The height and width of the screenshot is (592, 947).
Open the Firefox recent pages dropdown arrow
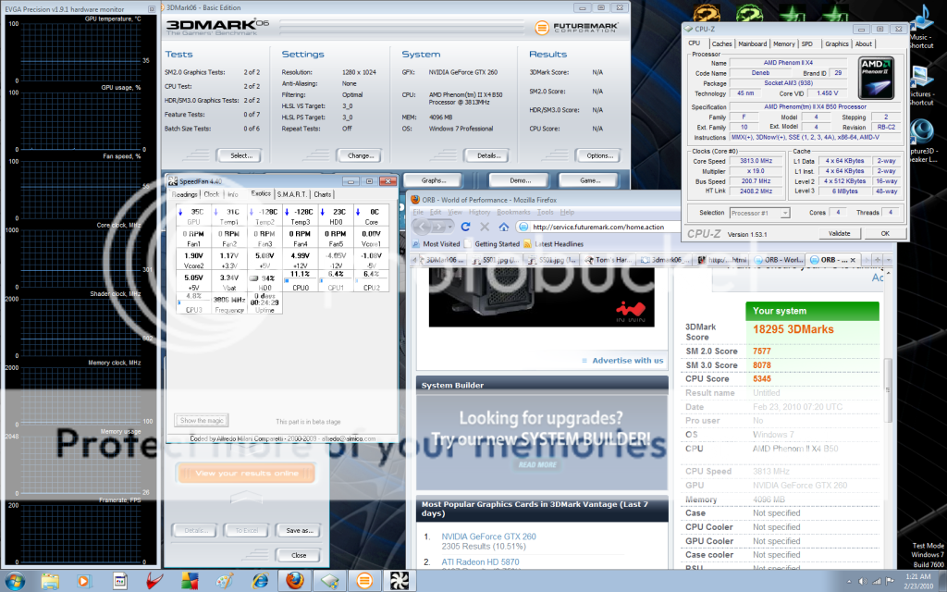coord(450,228)
